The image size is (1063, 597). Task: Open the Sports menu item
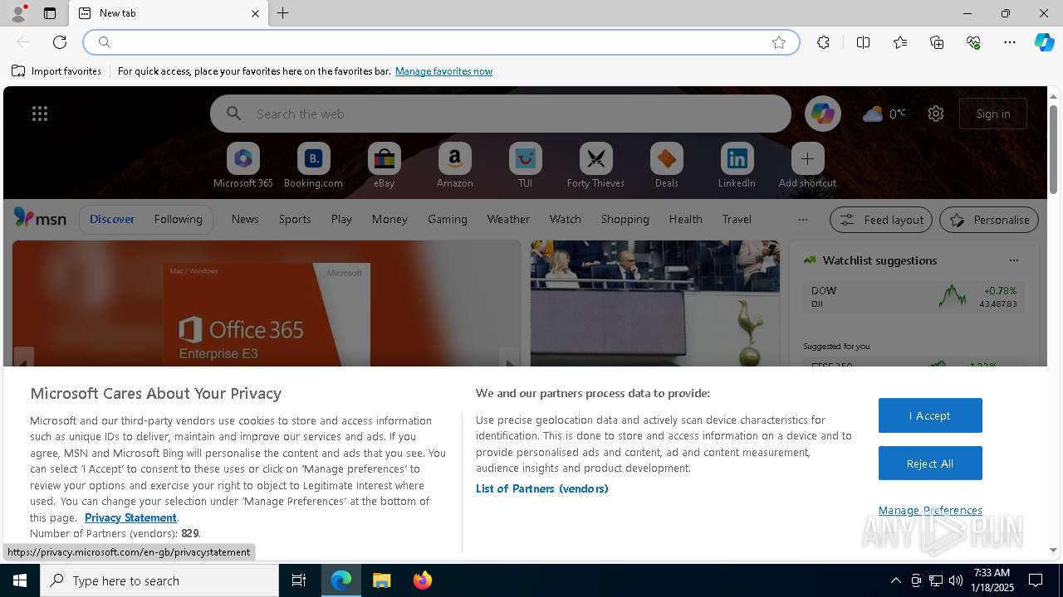tap(295, 219)
